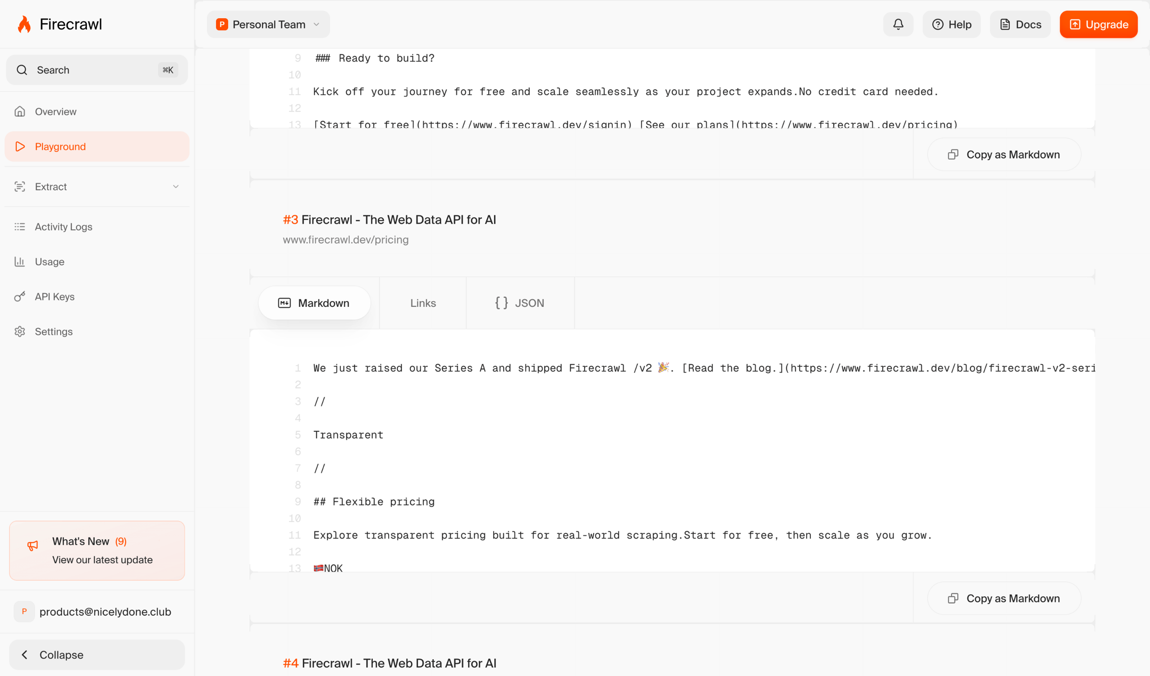
Task: Switch to the Links tab
Action: point(423,303)
